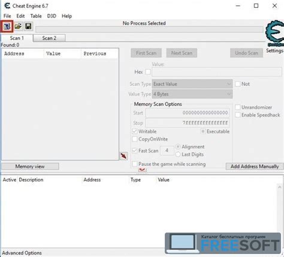Switch to the Scan 1 tab

(17, 38)
